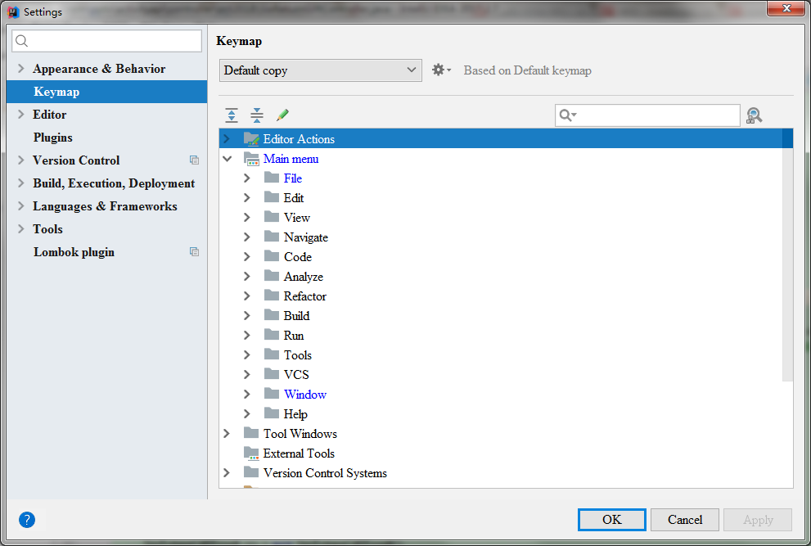Click the Refactor folder icon

pyautogui.click(x=272, y=296)
